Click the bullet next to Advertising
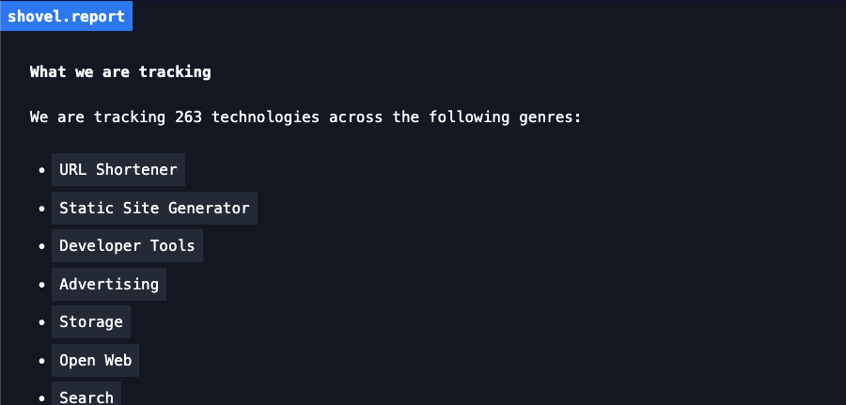This screenshot has height=405, width=846. coord(42,284)
